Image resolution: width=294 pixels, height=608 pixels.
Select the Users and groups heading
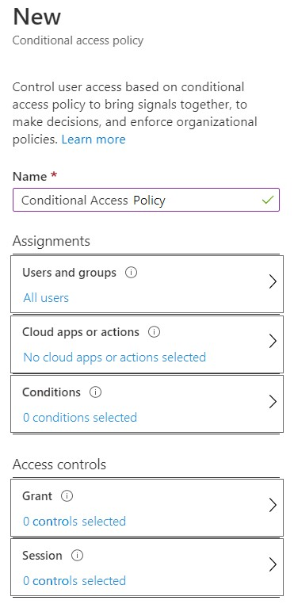[x=69, y=273]
